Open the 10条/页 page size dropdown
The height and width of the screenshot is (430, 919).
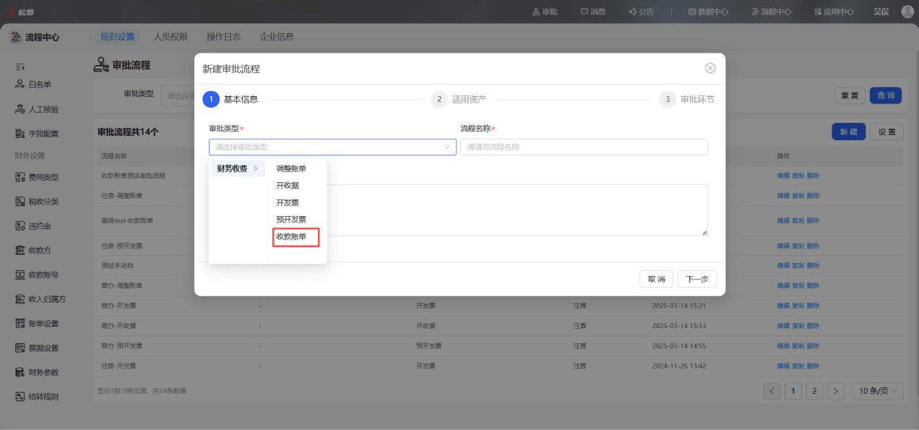tap(878, 391)
